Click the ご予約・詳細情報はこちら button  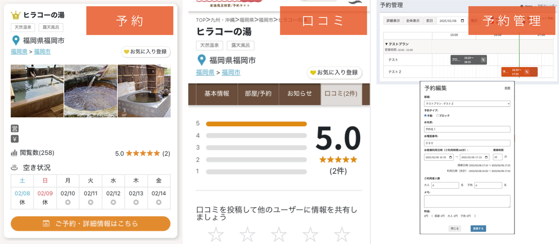pyautogui.click(x=90, y=223)
